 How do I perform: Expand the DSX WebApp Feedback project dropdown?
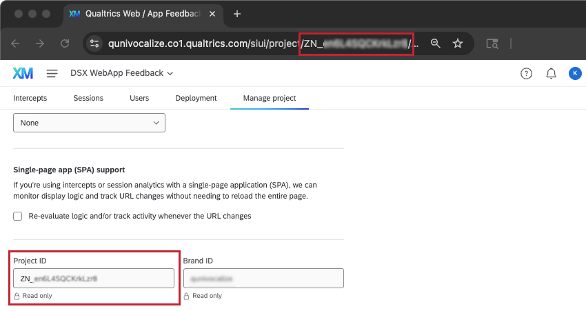coord(121,73)
